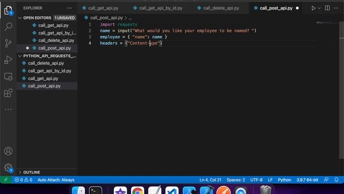The image size is (344, 194).
Task: Open Finder from the dock
Action: click(x=78, y=190)
